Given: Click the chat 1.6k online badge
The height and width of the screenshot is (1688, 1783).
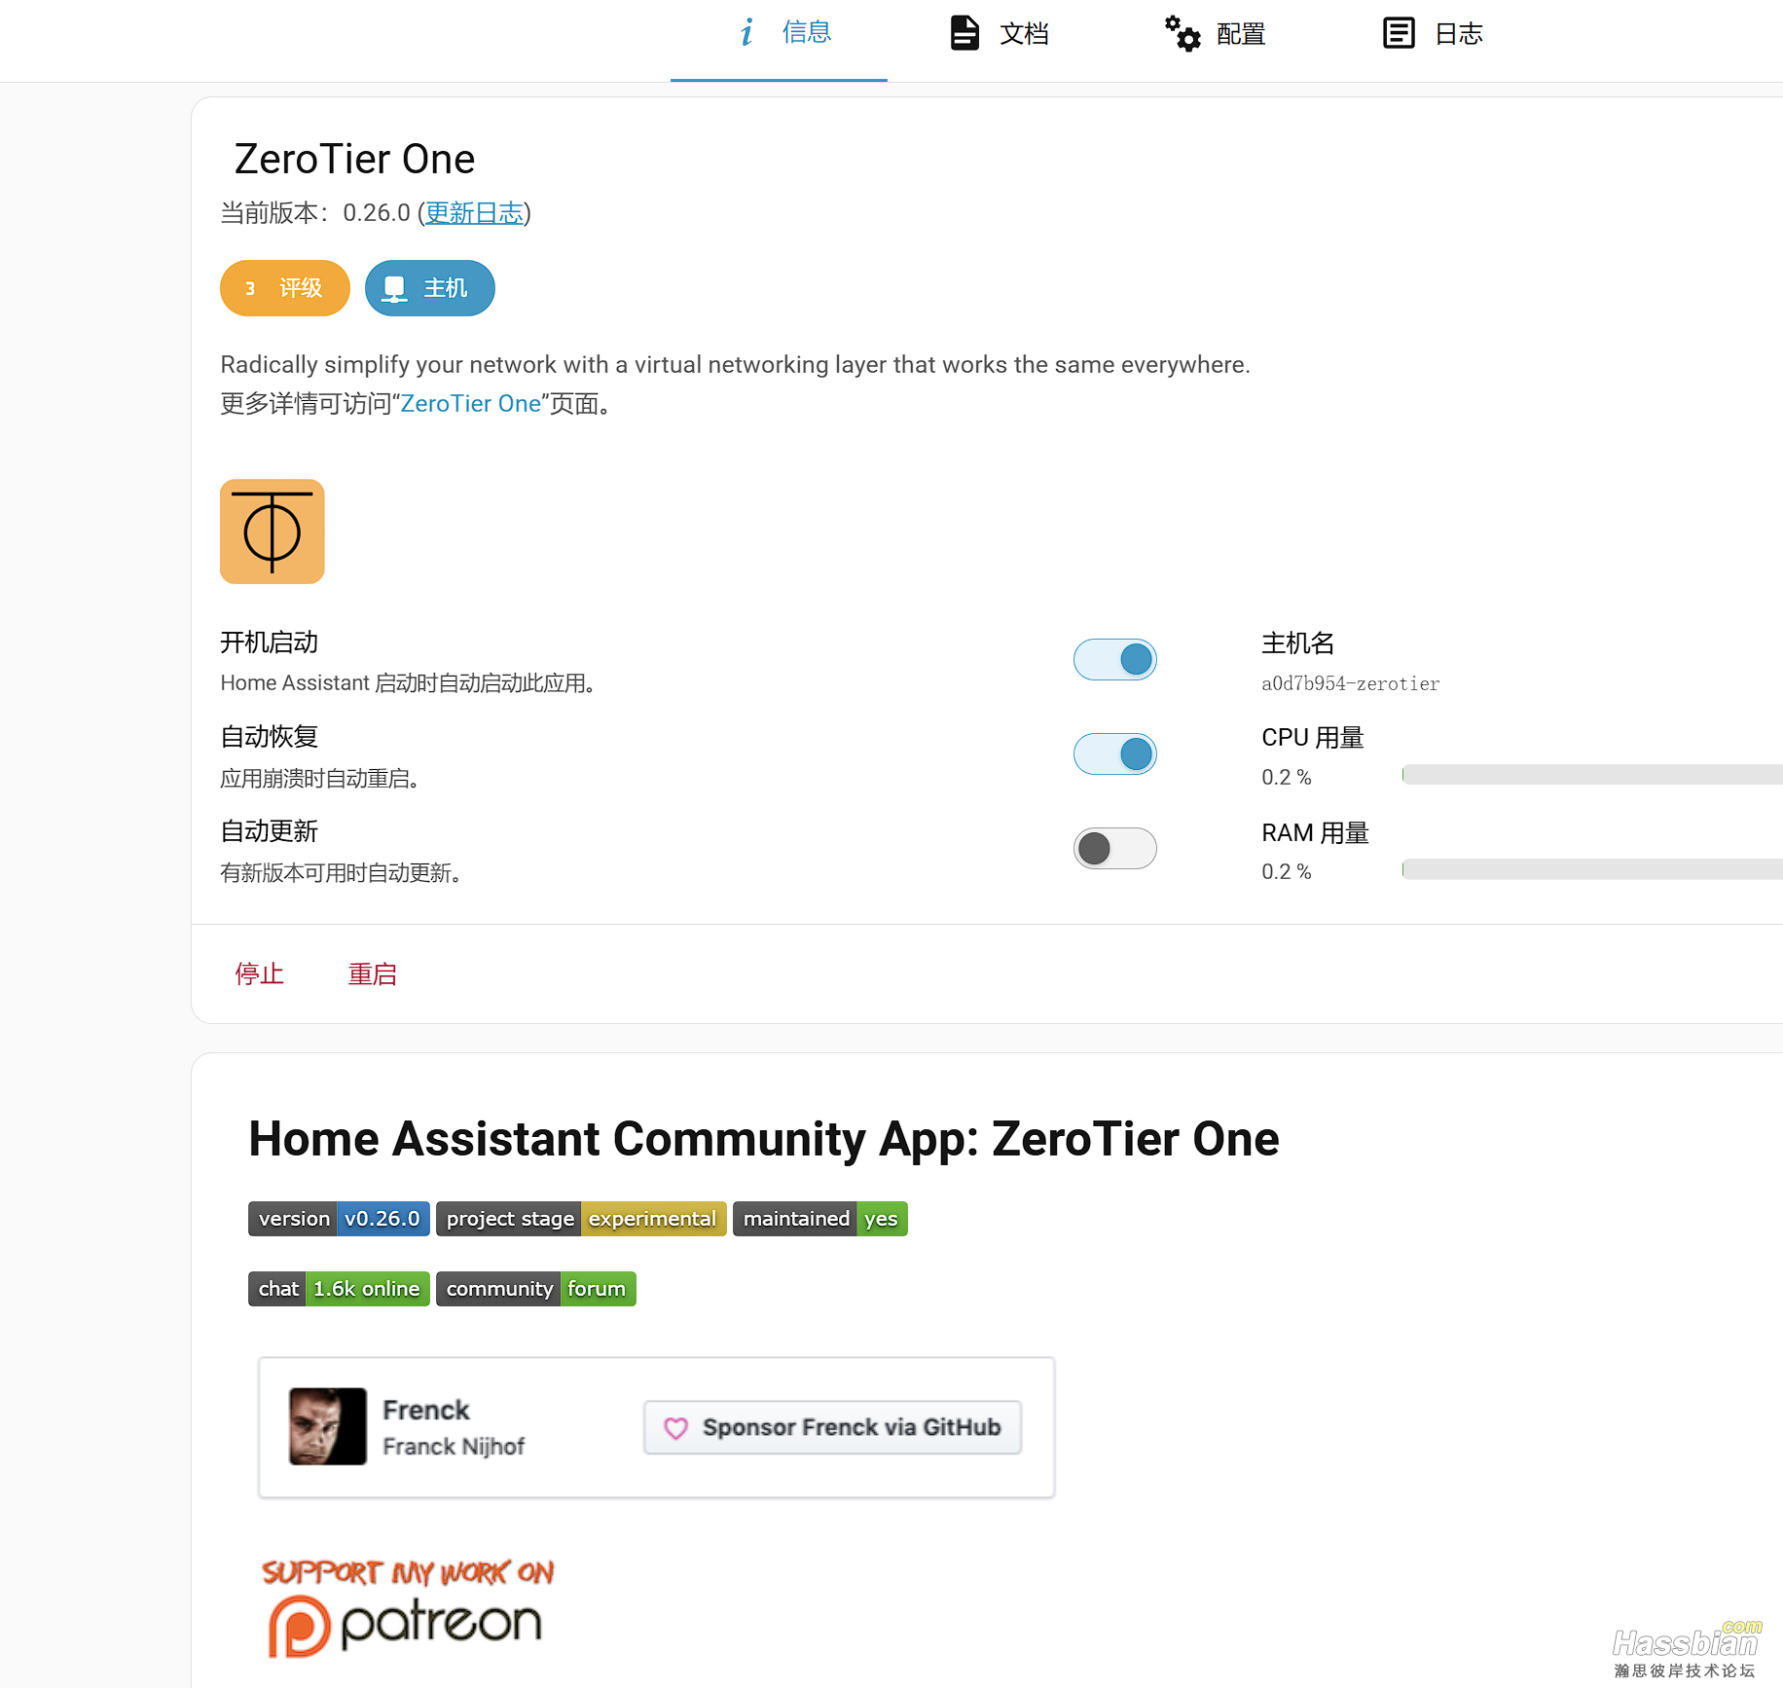Looking at the screenshot, I should (x=339, y=1289).
